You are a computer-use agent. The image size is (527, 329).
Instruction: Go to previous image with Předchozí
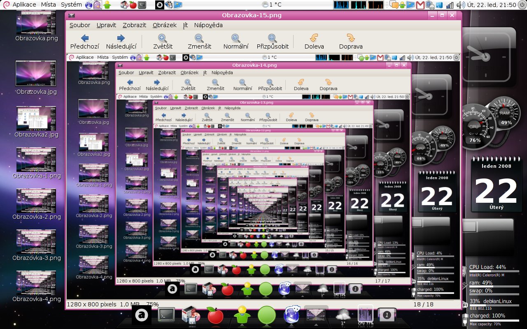click(85, 42)
